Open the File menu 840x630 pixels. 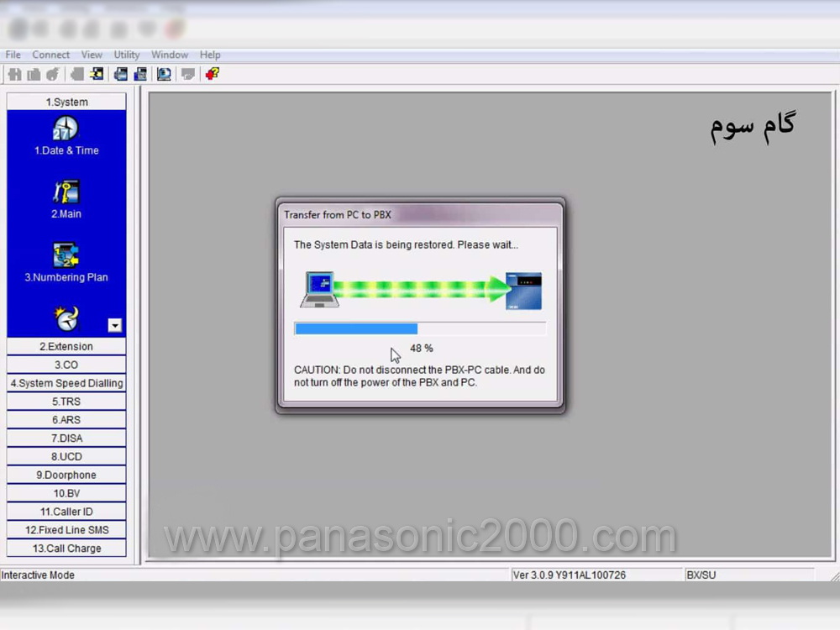(x=13, y=55)
